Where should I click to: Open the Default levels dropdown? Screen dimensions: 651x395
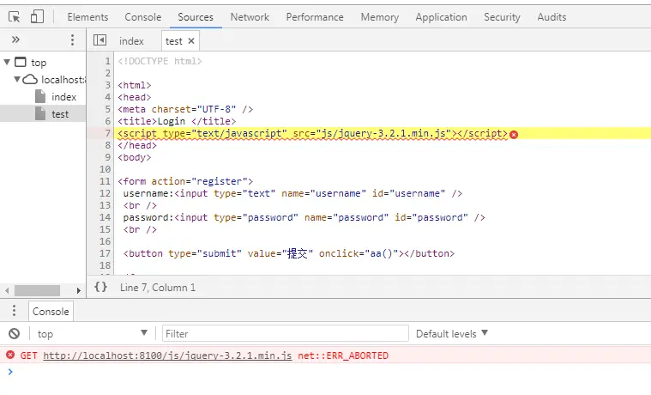(x=452, y=333)
